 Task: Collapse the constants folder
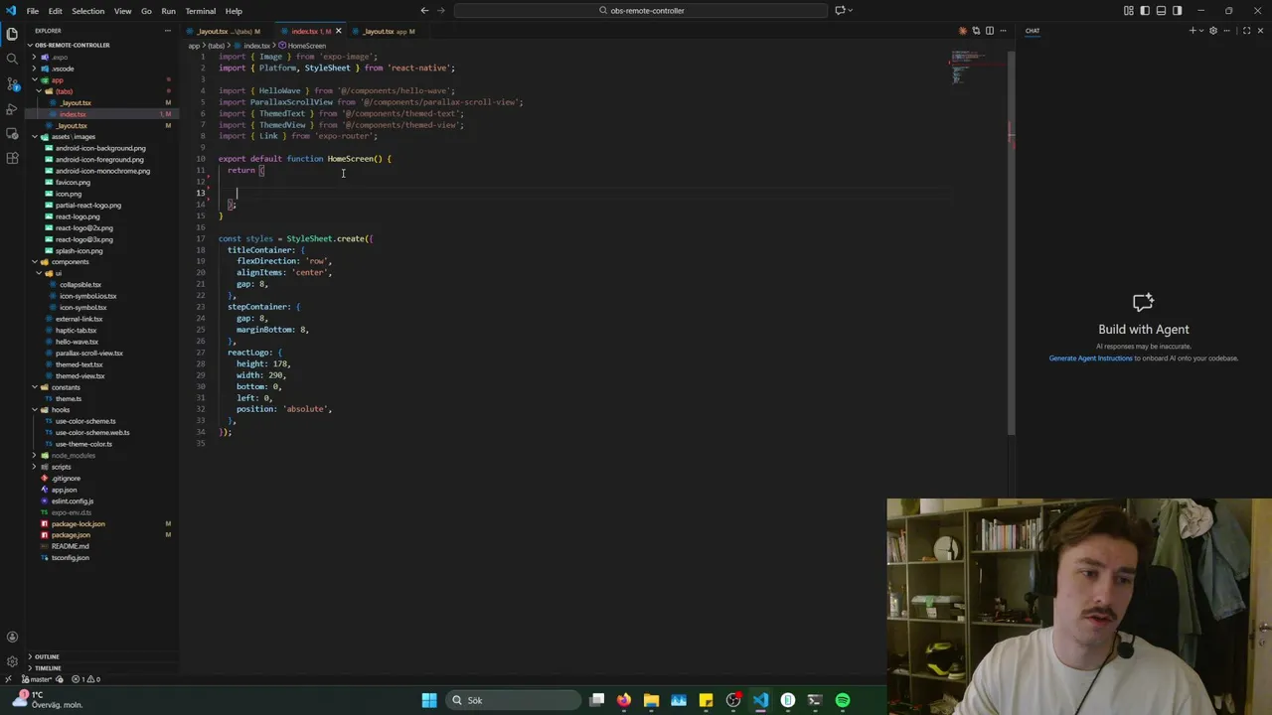click(x=99, y=387)
